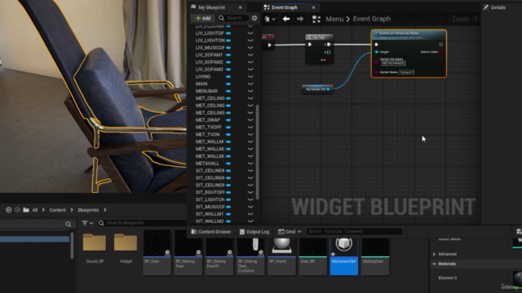Expand the Advanced section in Details
This screenshot has width=522, height=293.
(x=434, y=254)
